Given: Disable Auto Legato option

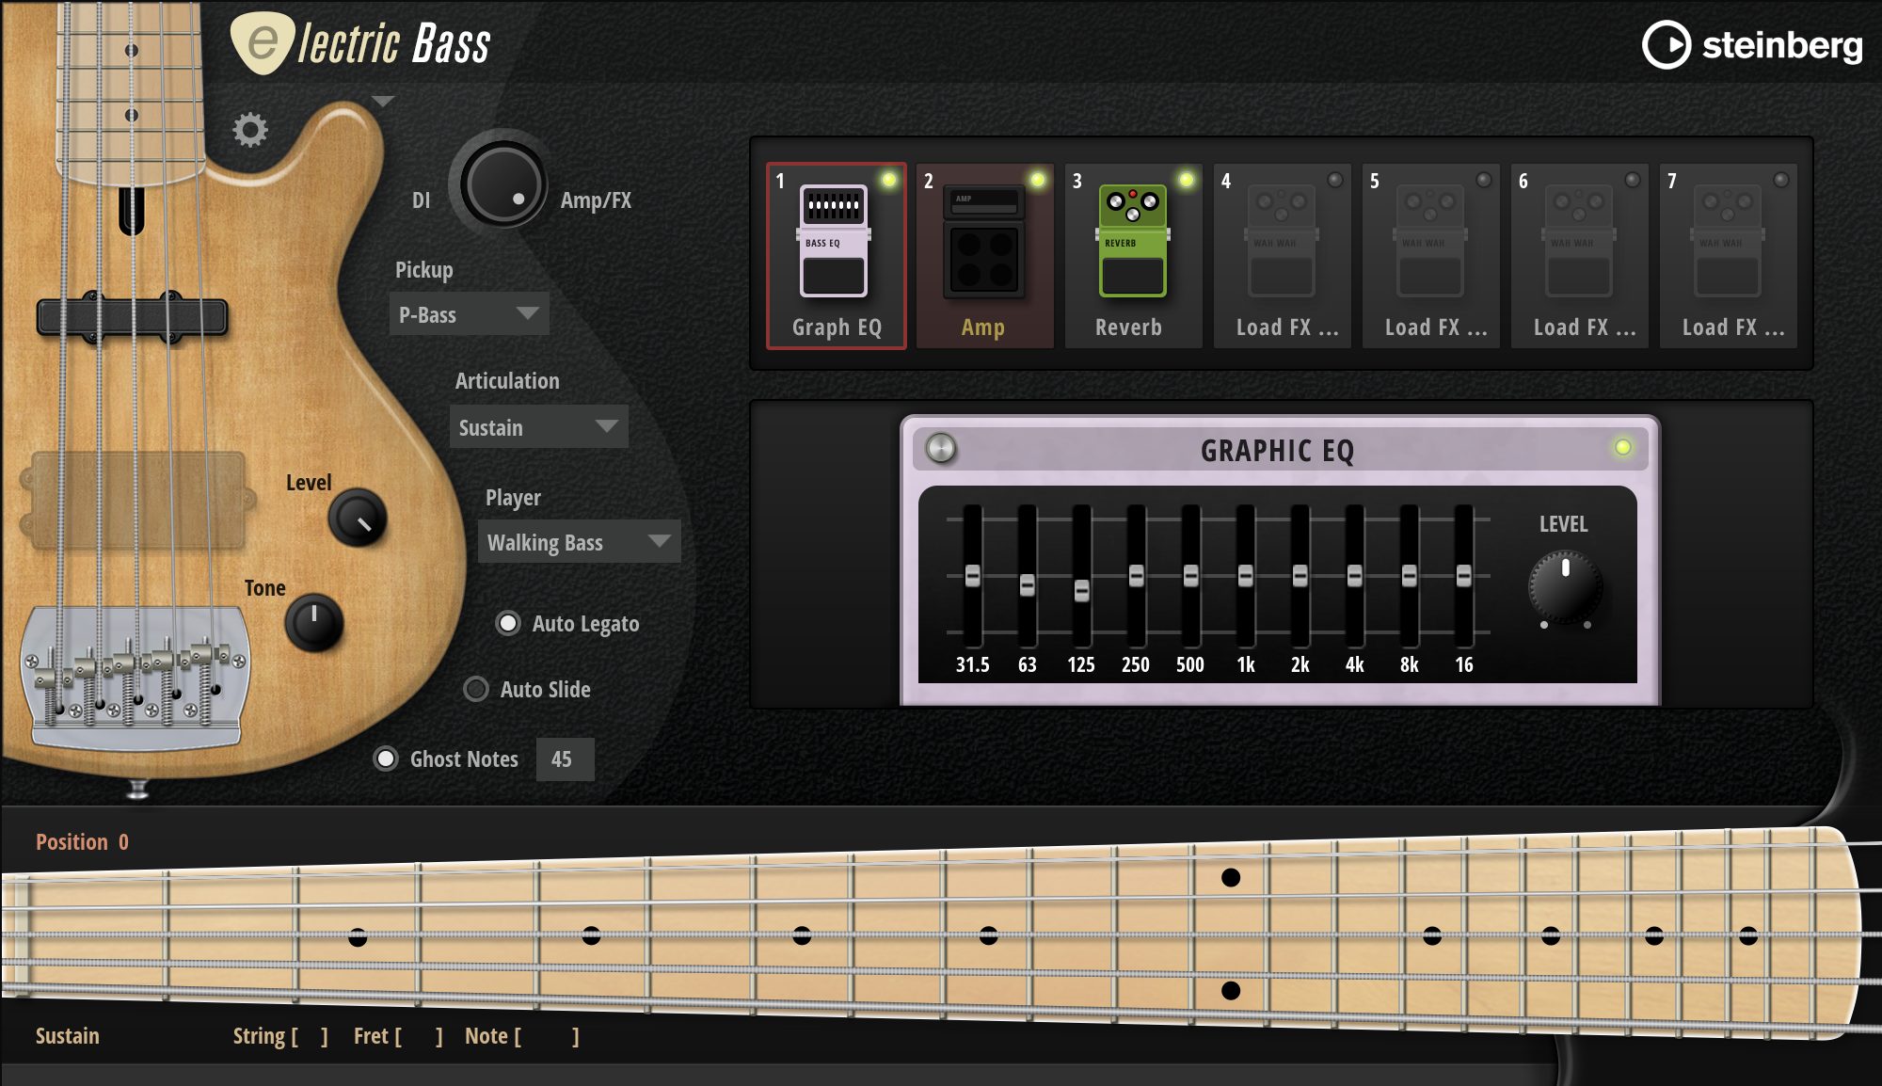Looking at the screenshot, I should point(508,623).
